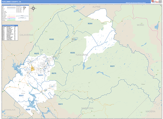
Task: Click the pink US Highways legend line
Action: click(11, 17)
